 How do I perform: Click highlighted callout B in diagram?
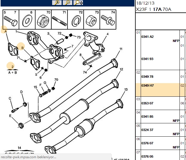tap(22, 48)
